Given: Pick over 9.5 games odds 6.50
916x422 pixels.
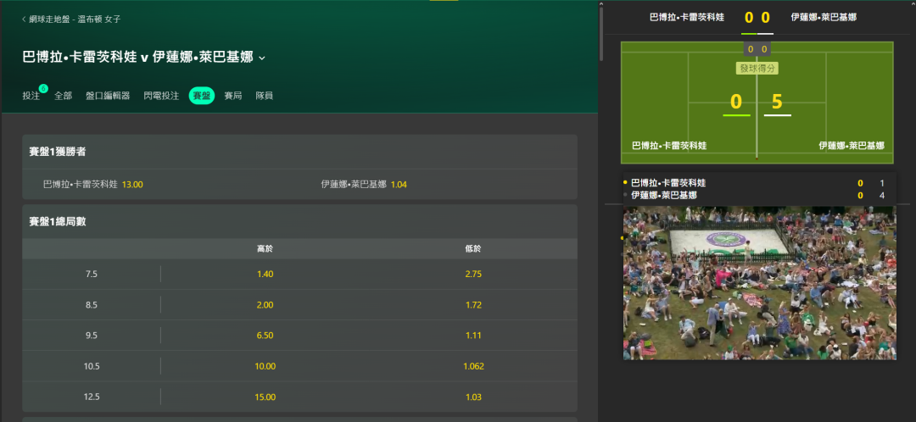Looking at the screenshot, I should (265, 336).
